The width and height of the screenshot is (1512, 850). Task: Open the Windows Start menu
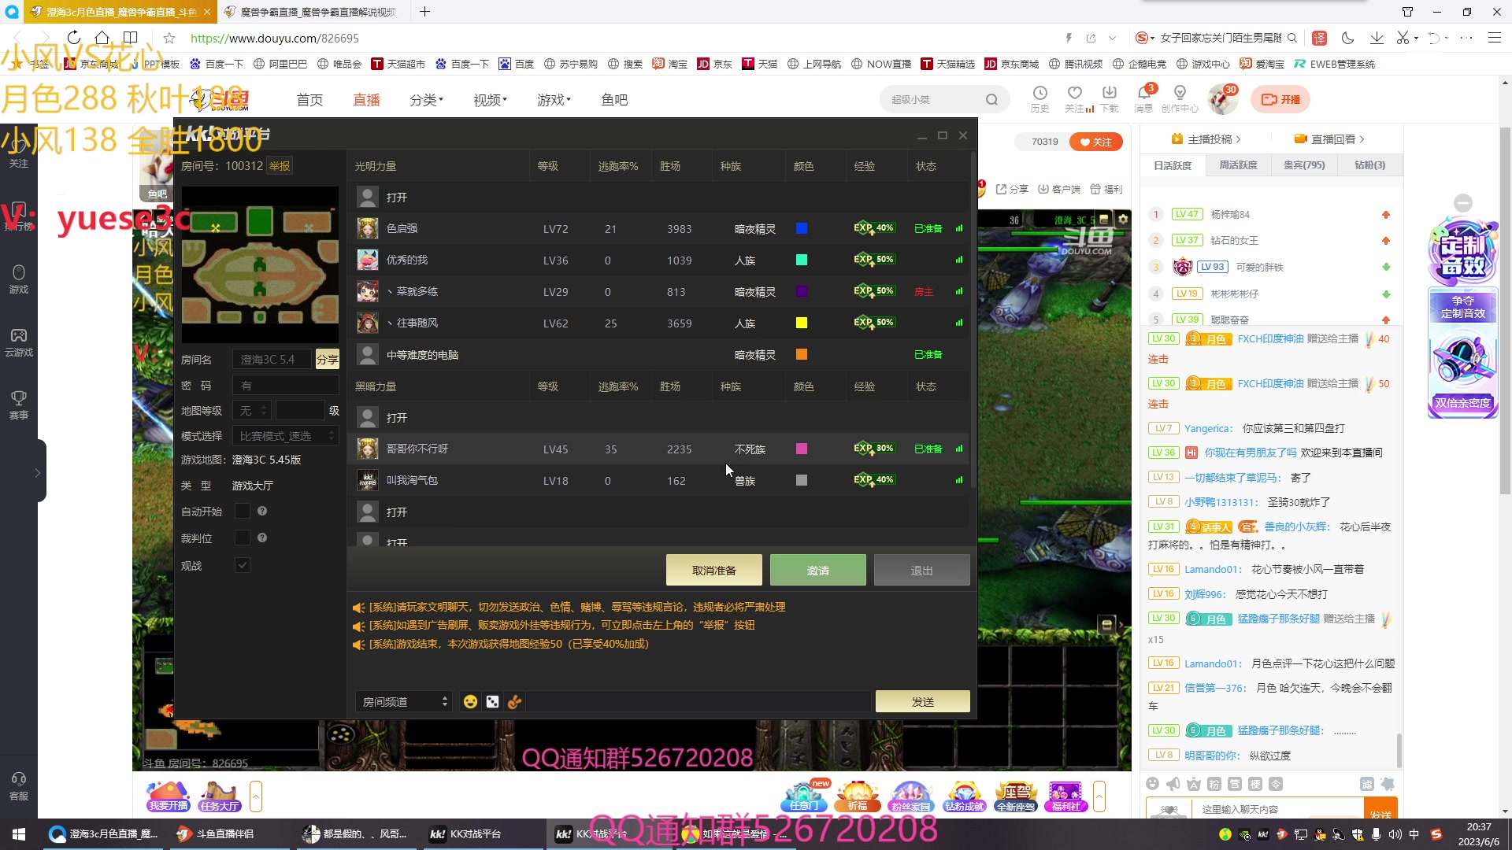[x=19, y=833]
